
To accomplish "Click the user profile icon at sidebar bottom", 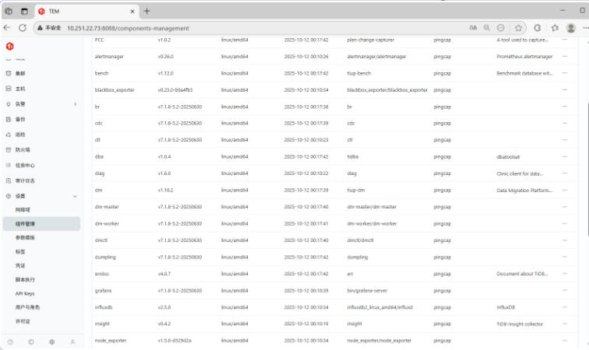I will coord(72,341).
